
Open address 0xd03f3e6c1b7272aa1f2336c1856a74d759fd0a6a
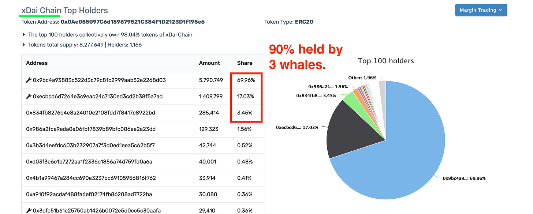tap(89, 162)
